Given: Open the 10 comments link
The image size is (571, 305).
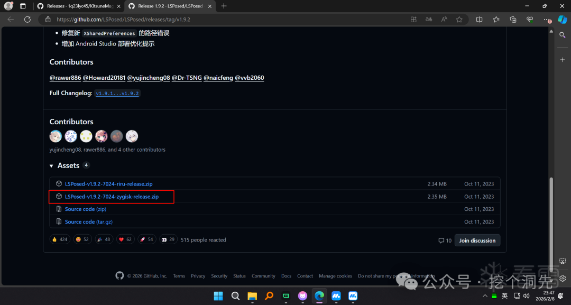Looking at the screenshot, I should pyautogui.click(x=445, y=241).
